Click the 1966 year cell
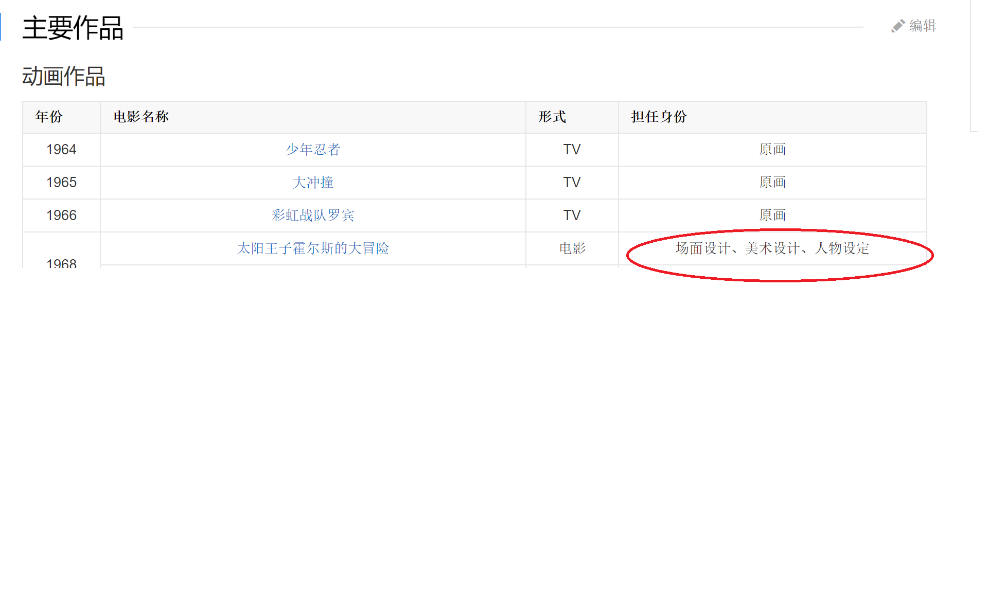This screenshot has width=988, height=611. (61, 215)
